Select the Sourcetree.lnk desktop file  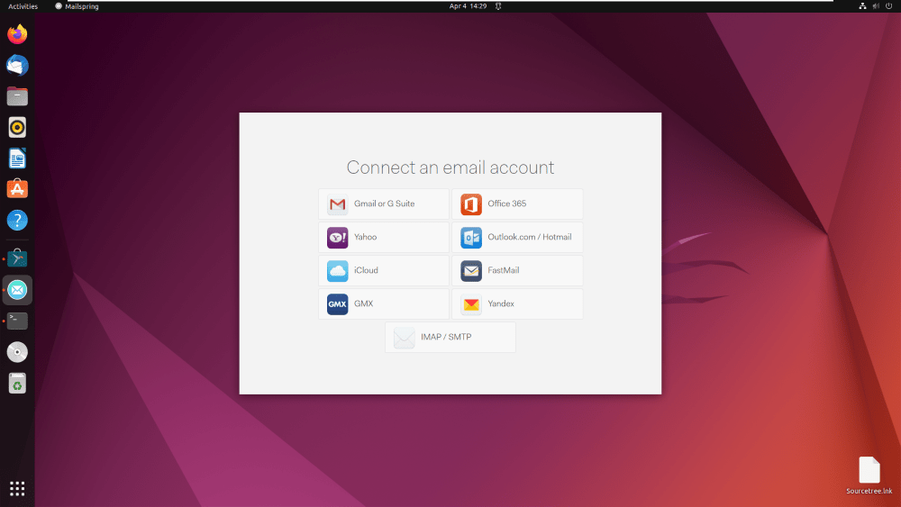[869, 475]
